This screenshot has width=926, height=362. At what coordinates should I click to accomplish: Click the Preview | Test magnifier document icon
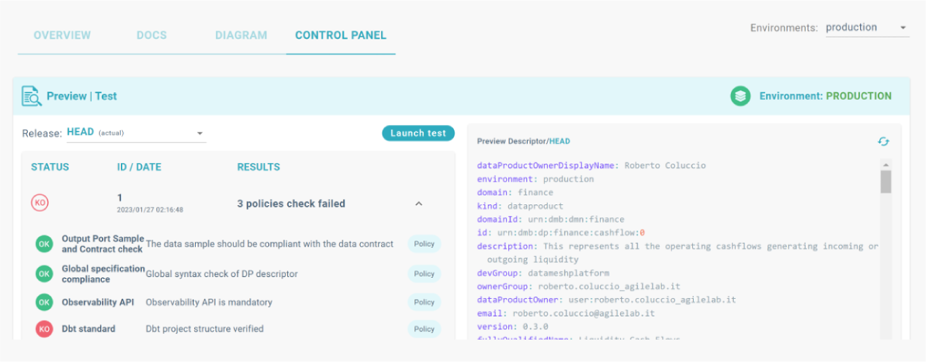tap(31, 96)
